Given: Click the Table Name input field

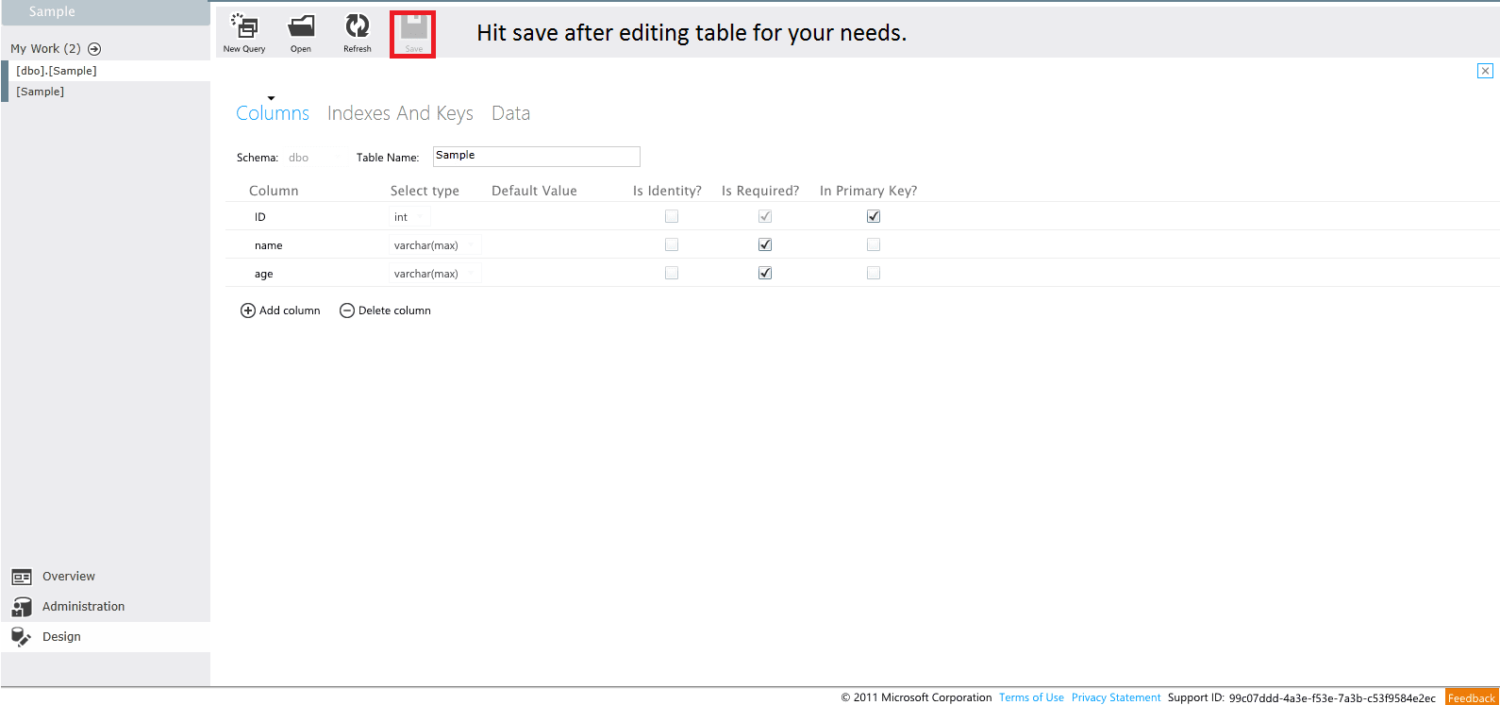Looking at the screenshot, I should (x=536, y=157).
